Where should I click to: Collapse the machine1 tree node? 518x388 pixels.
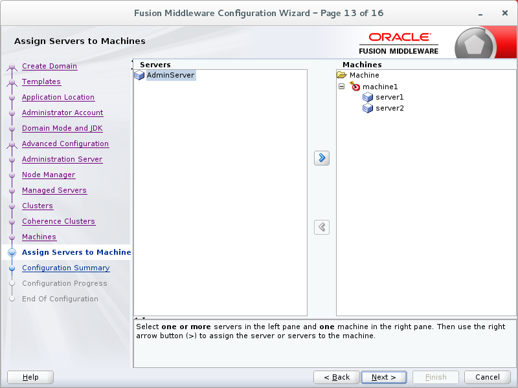click(342, 87)
